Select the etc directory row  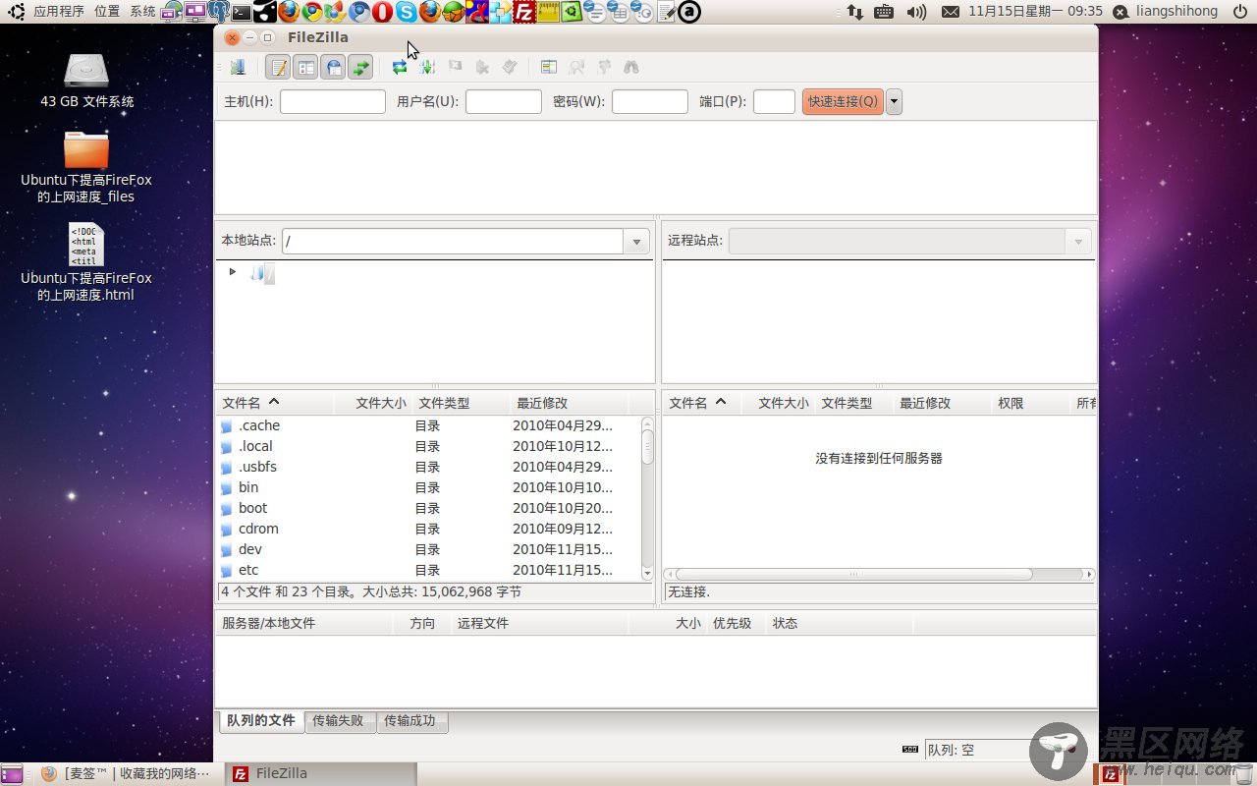point(428,570)
